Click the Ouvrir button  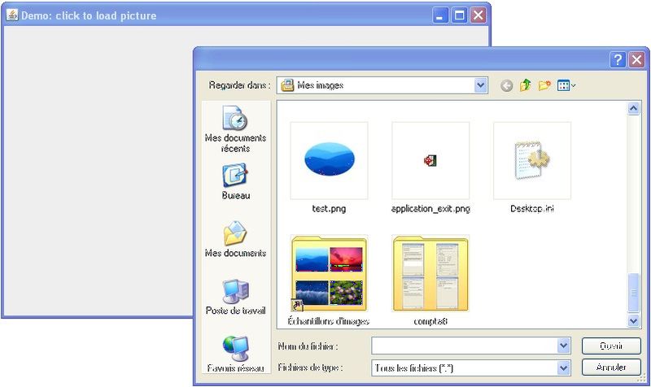[x=611, y=346]
